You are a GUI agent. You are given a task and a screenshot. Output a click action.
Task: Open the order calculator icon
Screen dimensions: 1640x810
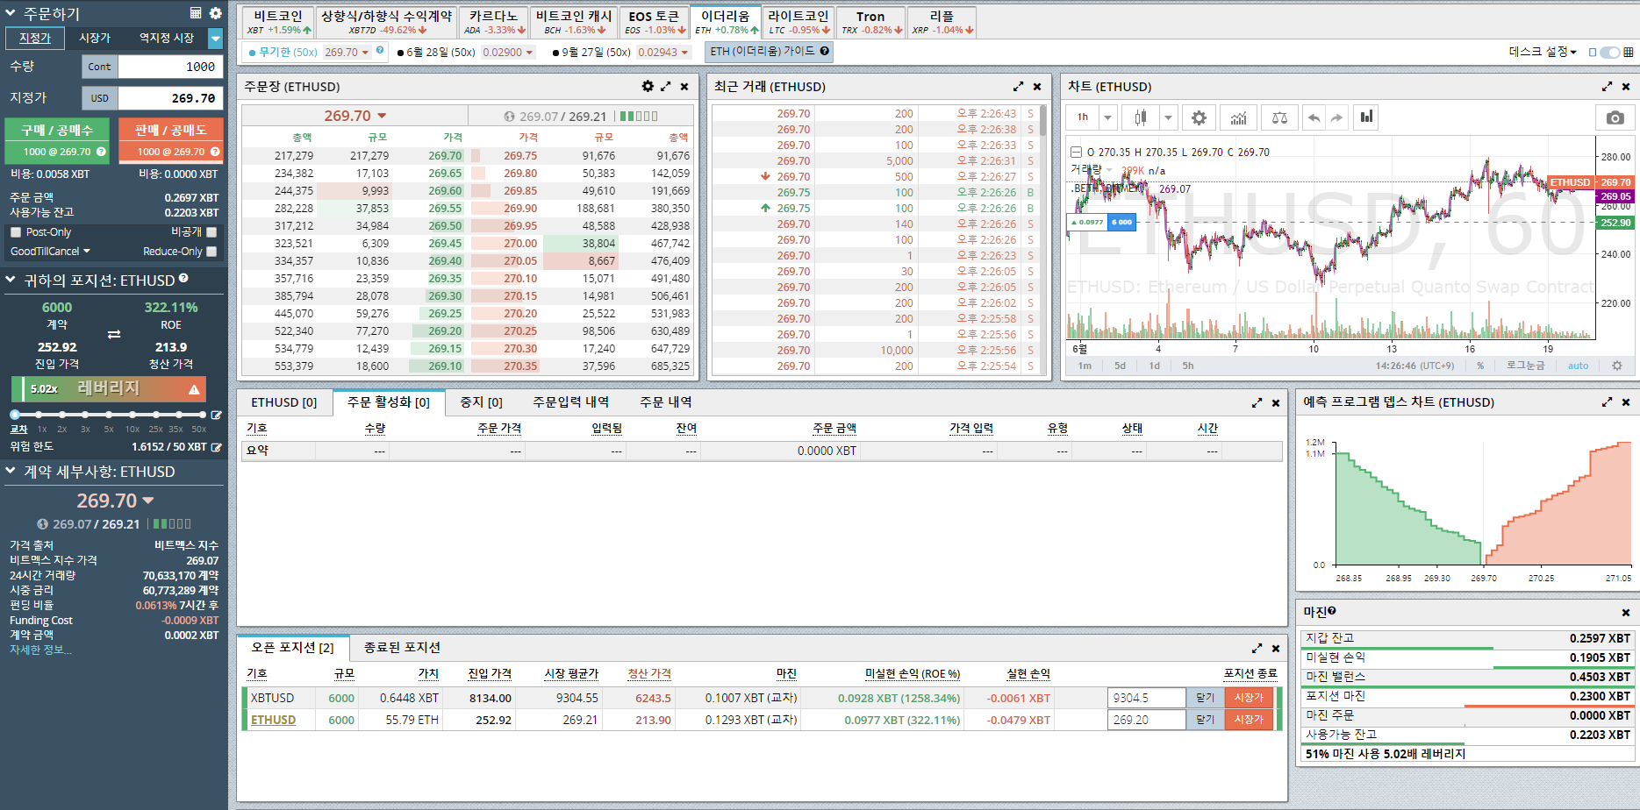click(x=196, y=13)
